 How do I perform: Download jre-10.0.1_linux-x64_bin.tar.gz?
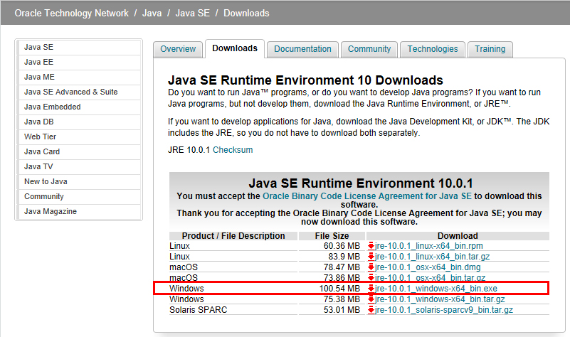[x=432, y=257]
